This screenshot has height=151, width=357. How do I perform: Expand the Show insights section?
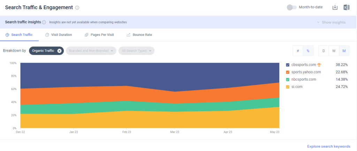pyautogui.click(x=331, y=22)
